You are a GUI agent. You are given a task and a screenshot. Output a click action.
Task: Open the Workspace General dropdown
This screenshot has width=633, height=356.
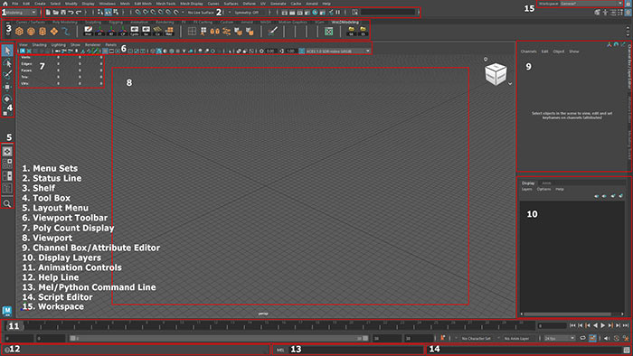tap(591, 4)
